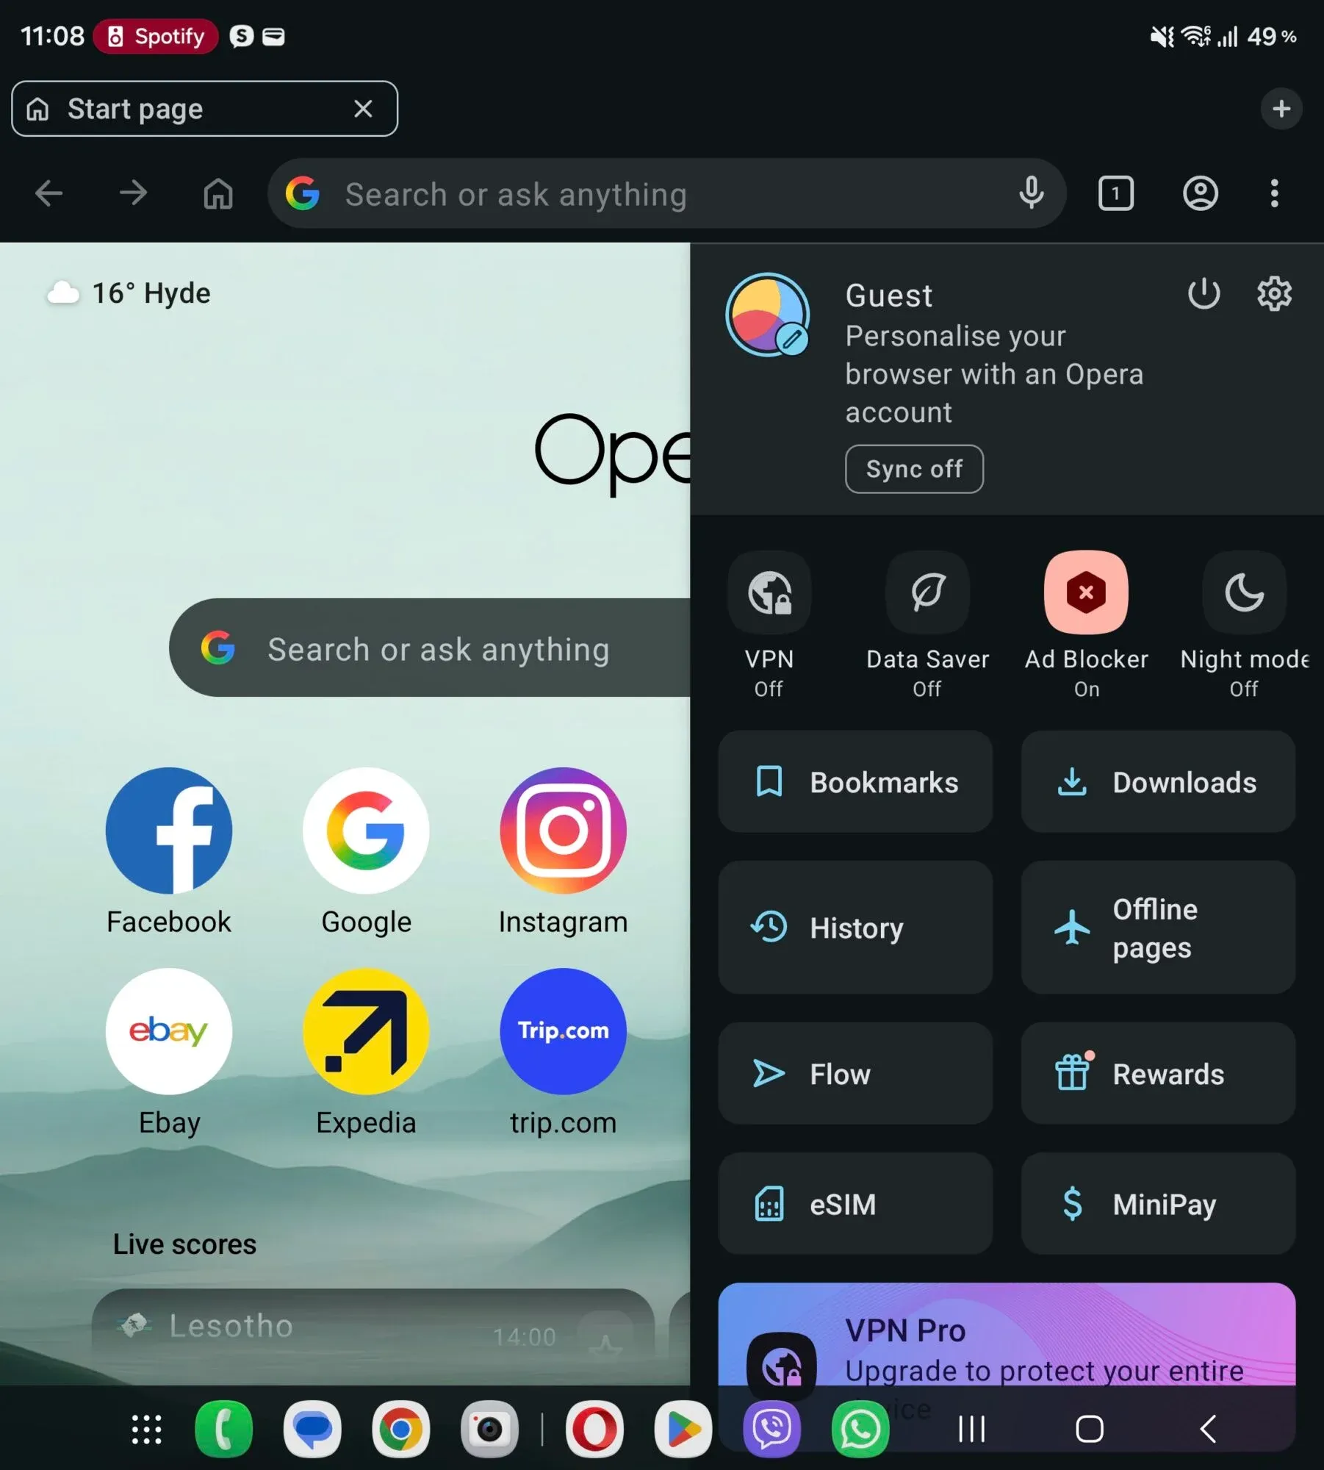The height and width of the screenshot is (1470, 1324).
Task: Open the tab switcher counter
Action: [x=1115, y=194]
